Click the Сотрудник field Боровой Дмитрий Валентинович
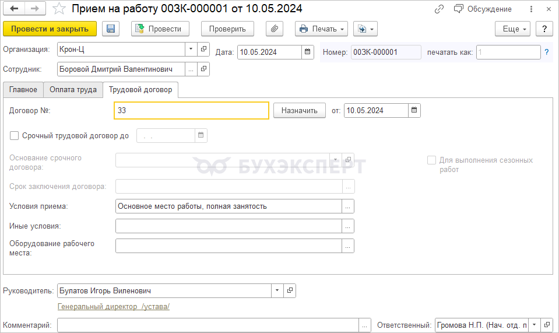559x333 pixels. pyautogui.click(x=121, y=69)
